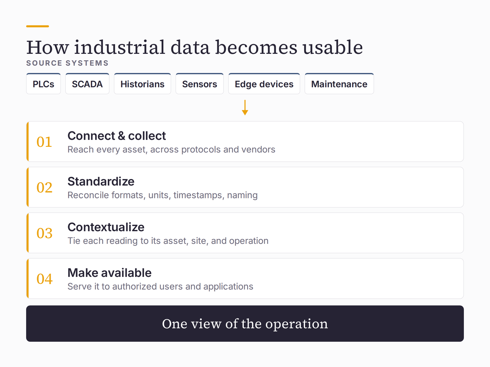Image resolution: width=490 pixels, height=367 pixels.
Task: Click the 'Make available' step title
Action: pos(109,273)
